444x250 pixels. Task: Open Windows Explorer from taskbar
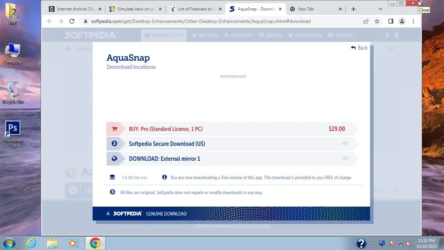click(52, 243)
